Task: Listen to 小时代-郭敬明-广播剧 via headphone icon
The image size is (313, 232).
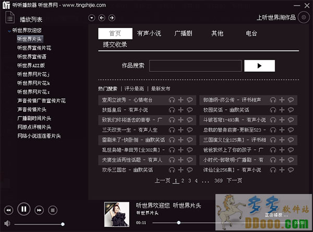Action: tap(273, 160)
